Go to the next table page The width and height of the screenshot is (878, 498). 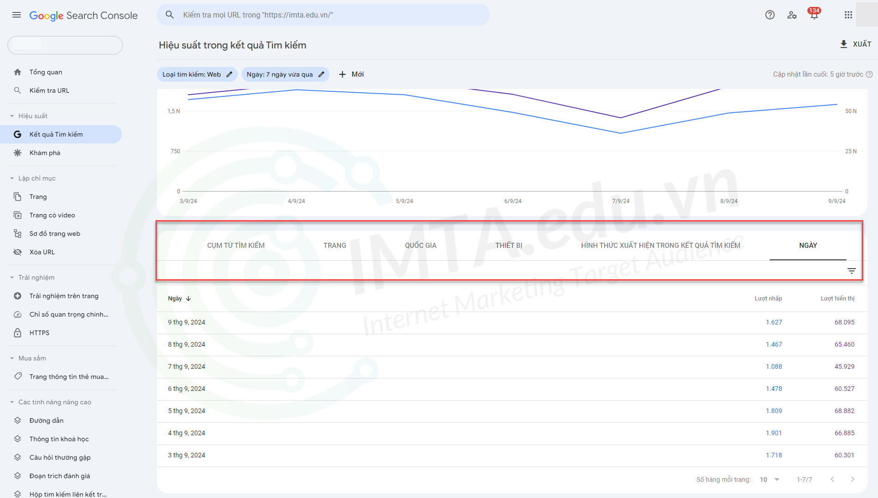coord(853,480)
